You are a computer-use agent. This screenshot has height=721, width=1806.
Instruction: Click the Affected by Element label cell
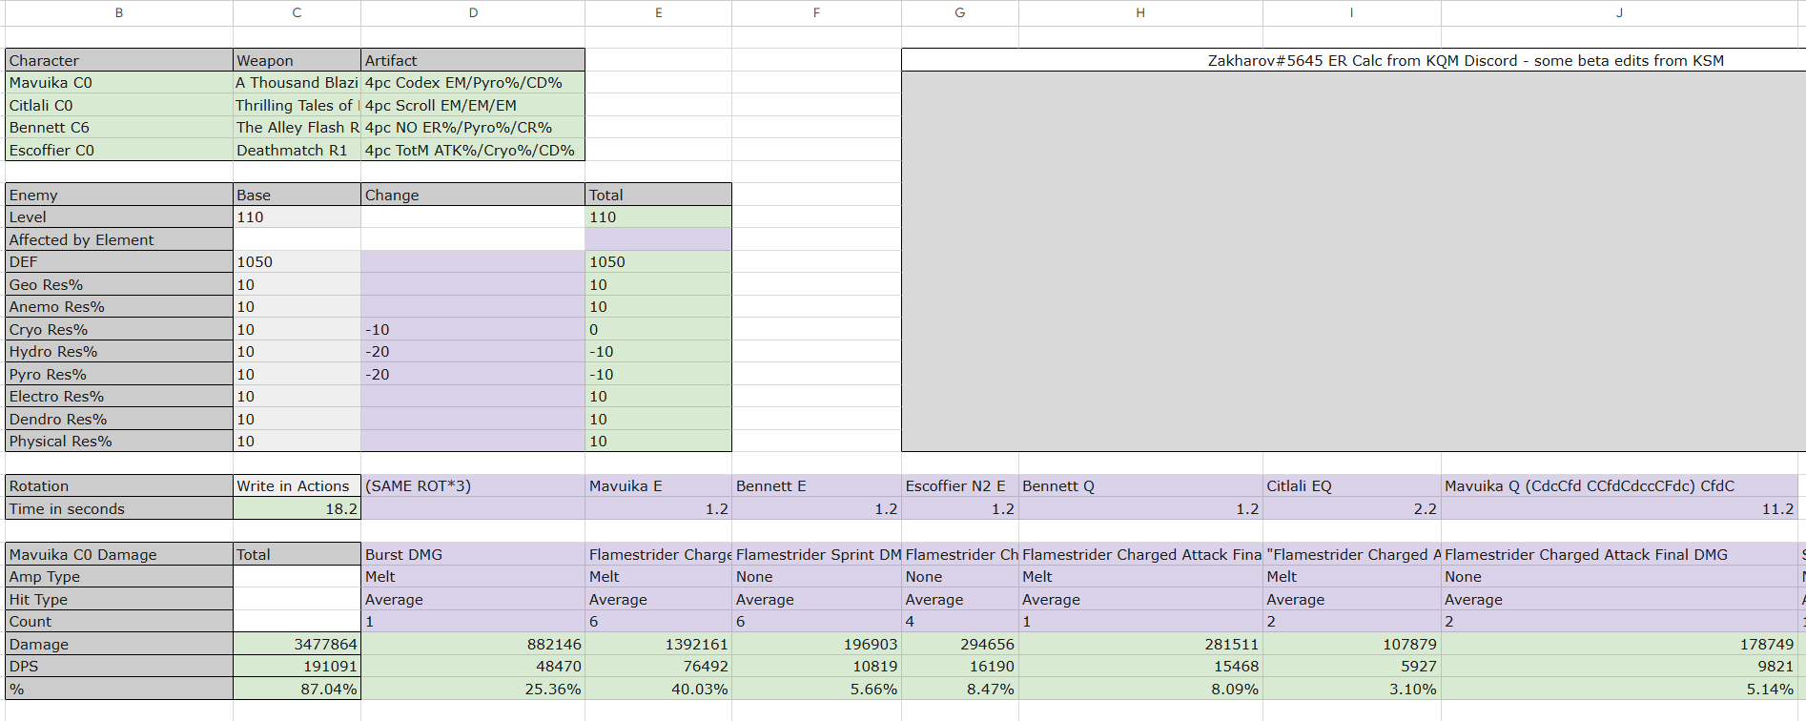pos(119,239)
